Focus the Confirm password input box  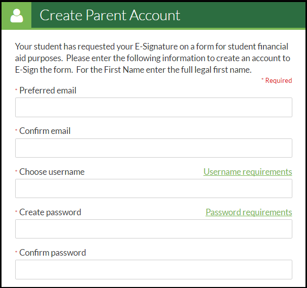[x=153, y=269]
